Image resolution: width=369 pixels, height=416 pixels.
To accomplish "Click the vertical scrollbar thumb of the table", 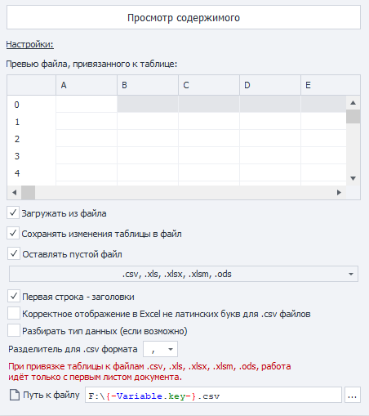I will point(353,117).
